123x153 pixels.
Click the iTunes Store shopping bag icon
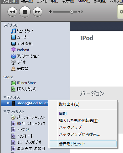pos(13,83)
